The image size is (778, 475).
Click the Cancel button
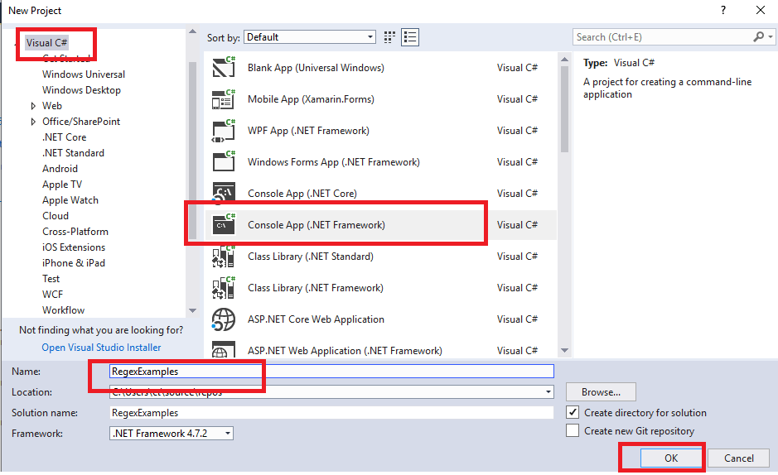click(x=738, y=458)
